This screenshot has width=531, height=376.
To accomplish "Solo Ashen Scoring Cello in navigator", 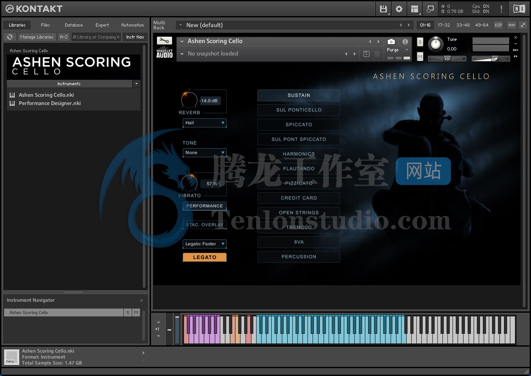I will 128,313.
